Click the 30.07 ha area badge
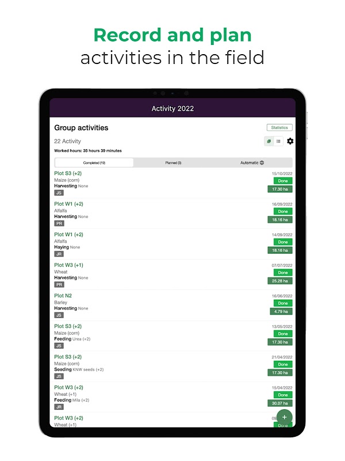The width and height of the screenshot is (345, 461). pos(280,403)
